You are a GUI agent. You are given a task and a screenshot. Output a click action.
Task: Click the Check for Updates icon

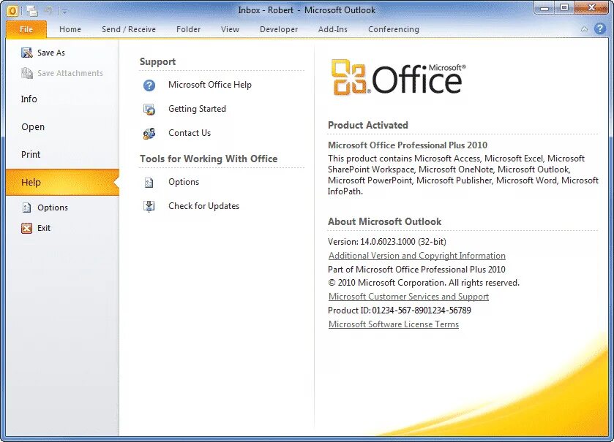[149, 206]
